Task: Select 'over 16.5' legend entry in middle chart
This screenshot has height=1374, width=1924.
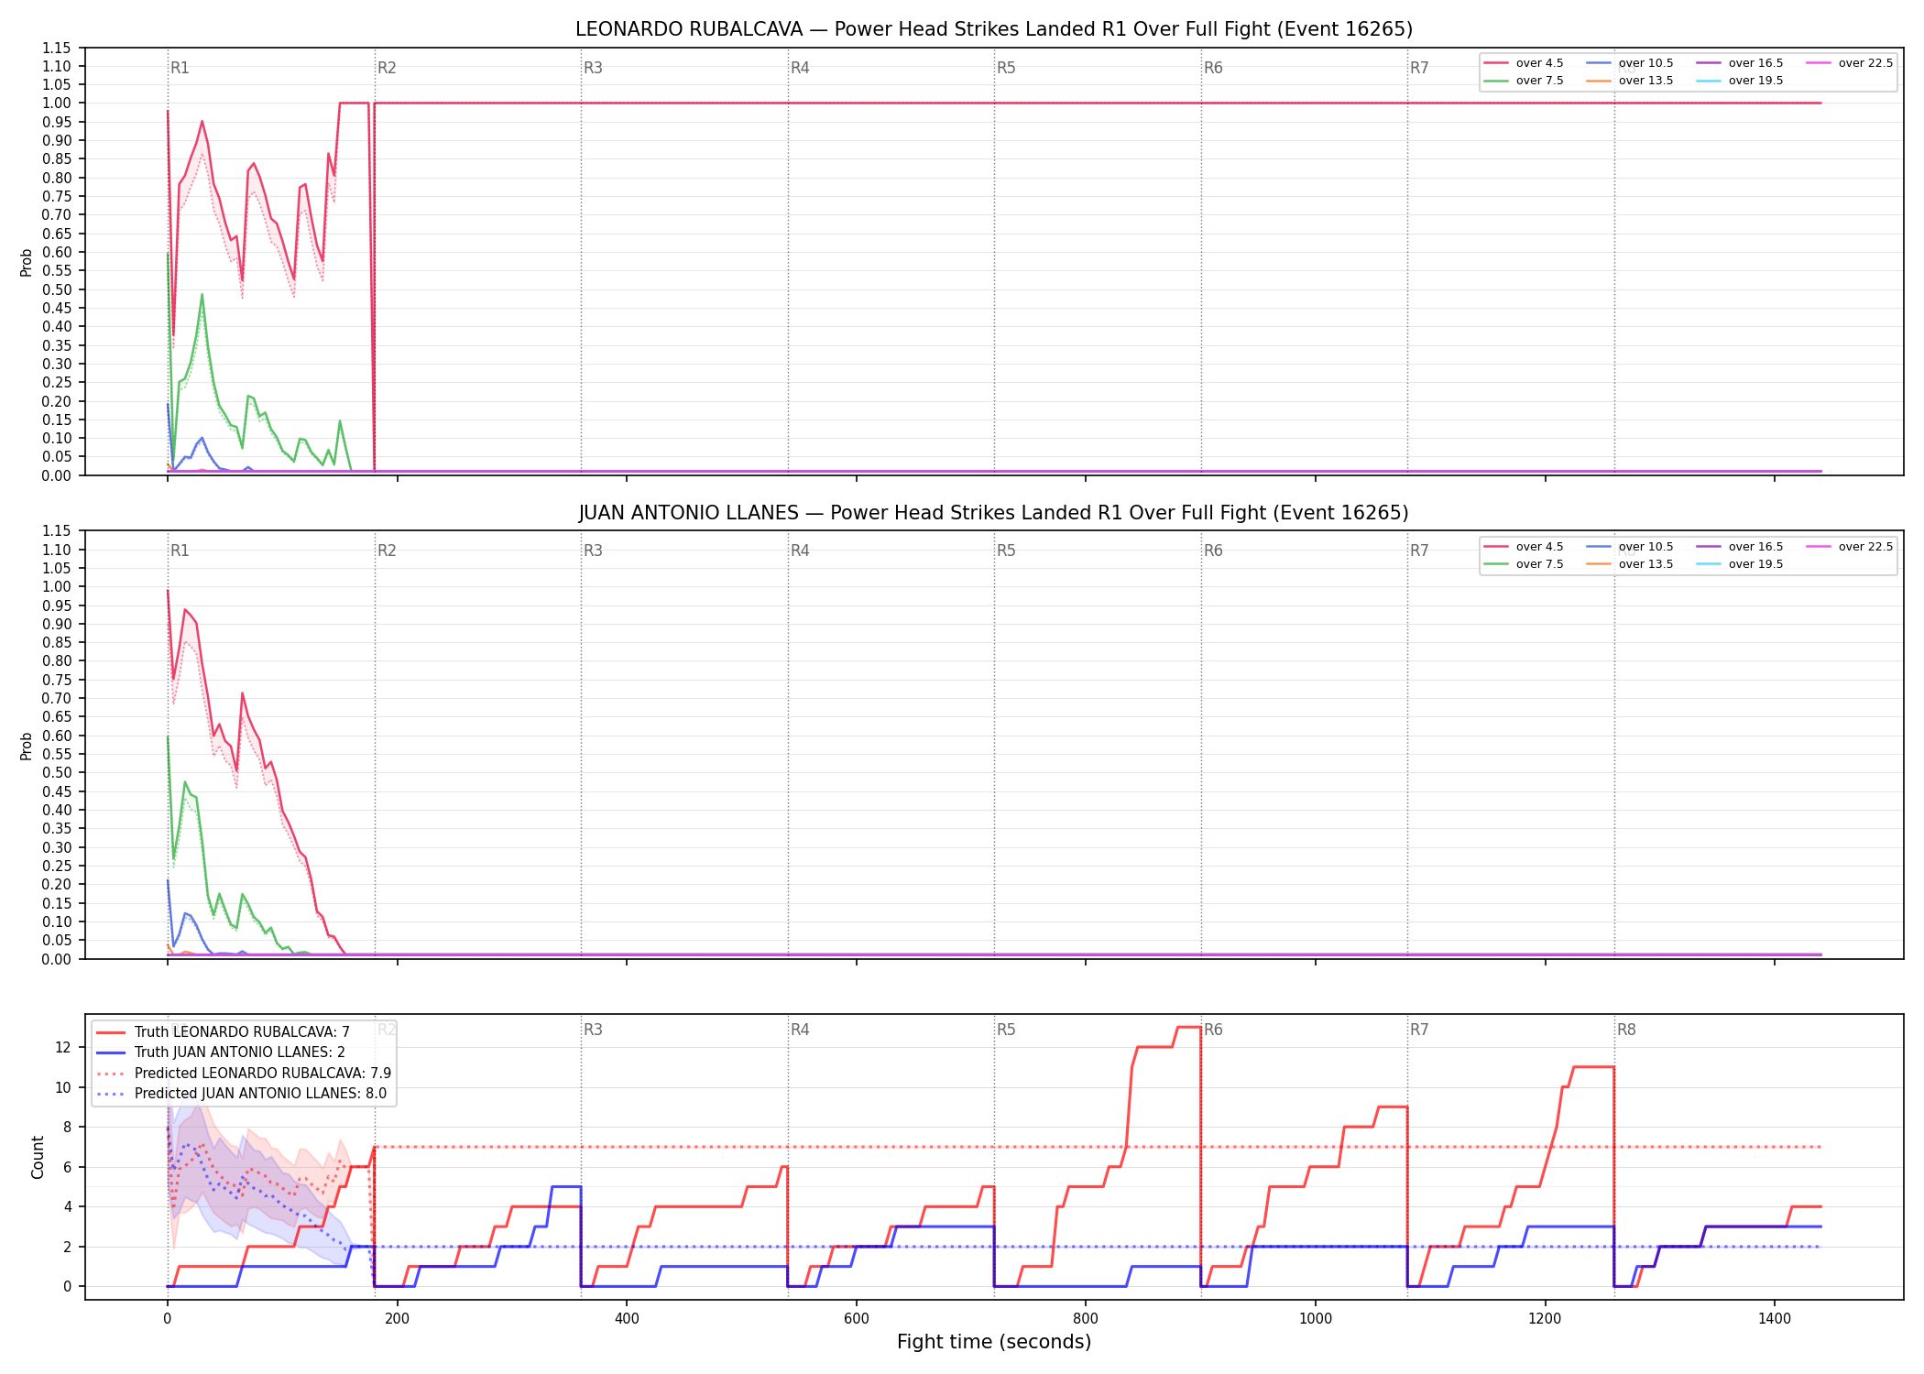Action: (1740, 547)
